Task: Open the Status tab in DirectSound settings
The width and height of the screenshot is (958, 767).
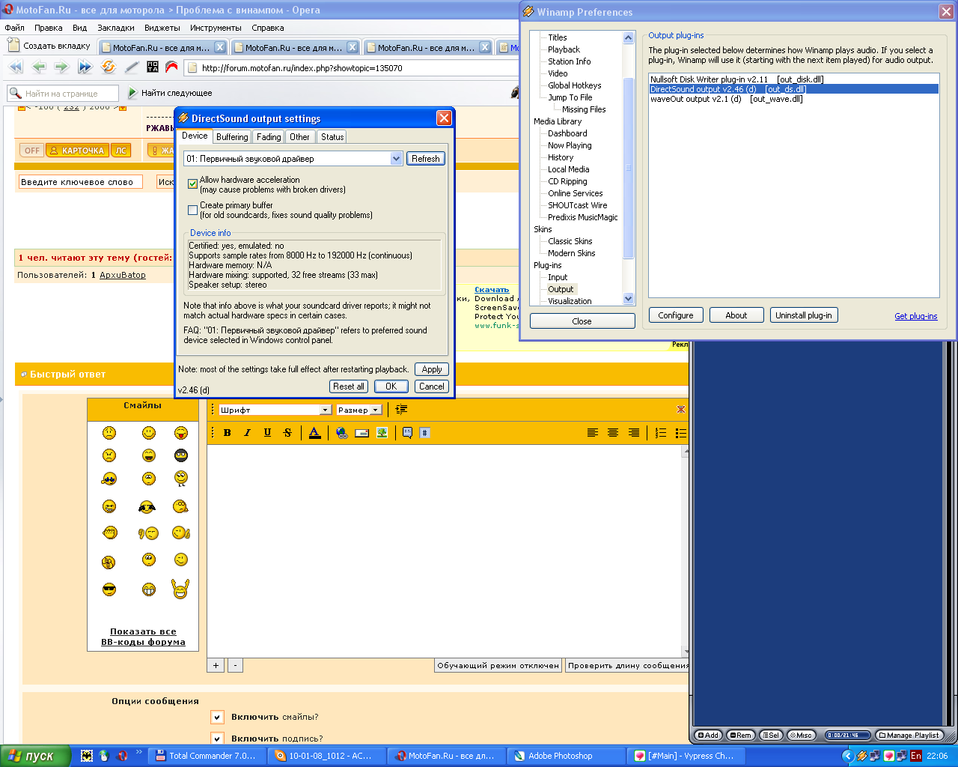Action: [x=332, y=137]
